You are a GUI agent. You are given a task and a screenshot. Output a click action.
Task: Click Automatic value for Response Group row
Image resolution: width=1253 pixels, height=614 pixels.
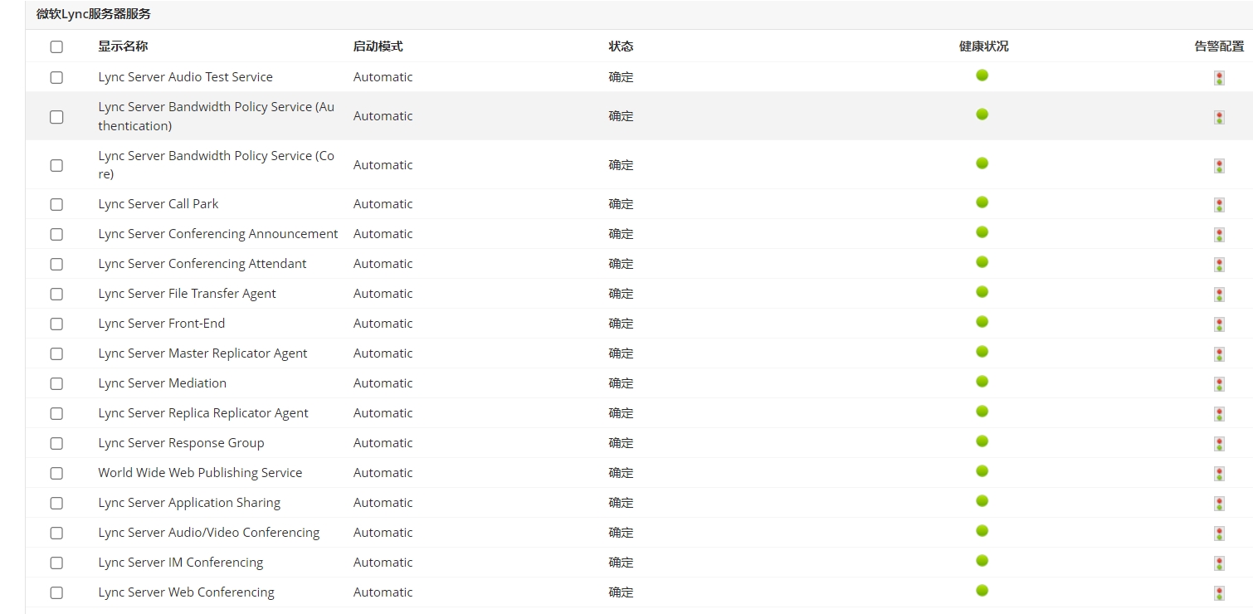tap(383, 443)
